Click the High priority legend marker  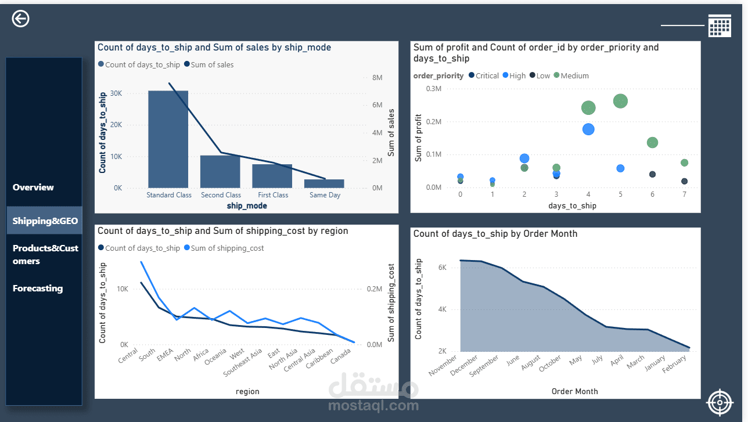(x=506, y=75)
